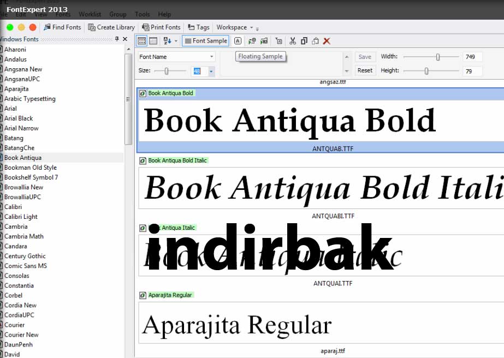Click the Paste icon

tap(315, 41)
